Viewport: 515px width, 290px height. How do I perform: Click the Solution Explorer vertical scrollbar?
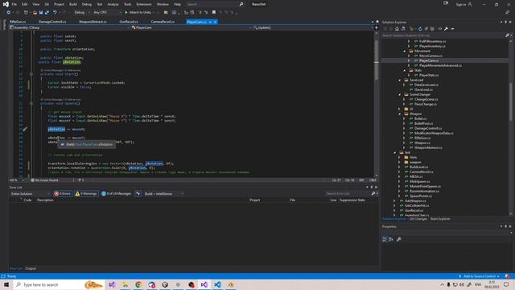pos(511,127)
